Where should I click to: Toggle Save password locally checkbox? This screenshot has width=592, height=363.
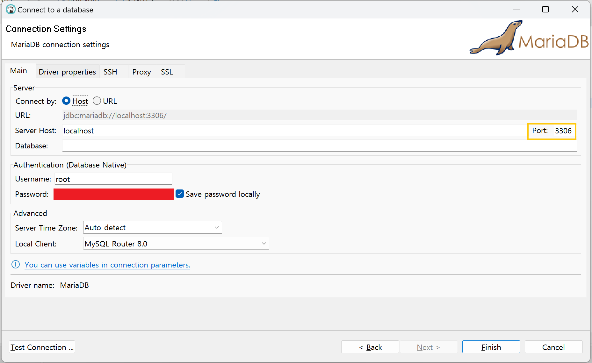[x=180, y=194]
